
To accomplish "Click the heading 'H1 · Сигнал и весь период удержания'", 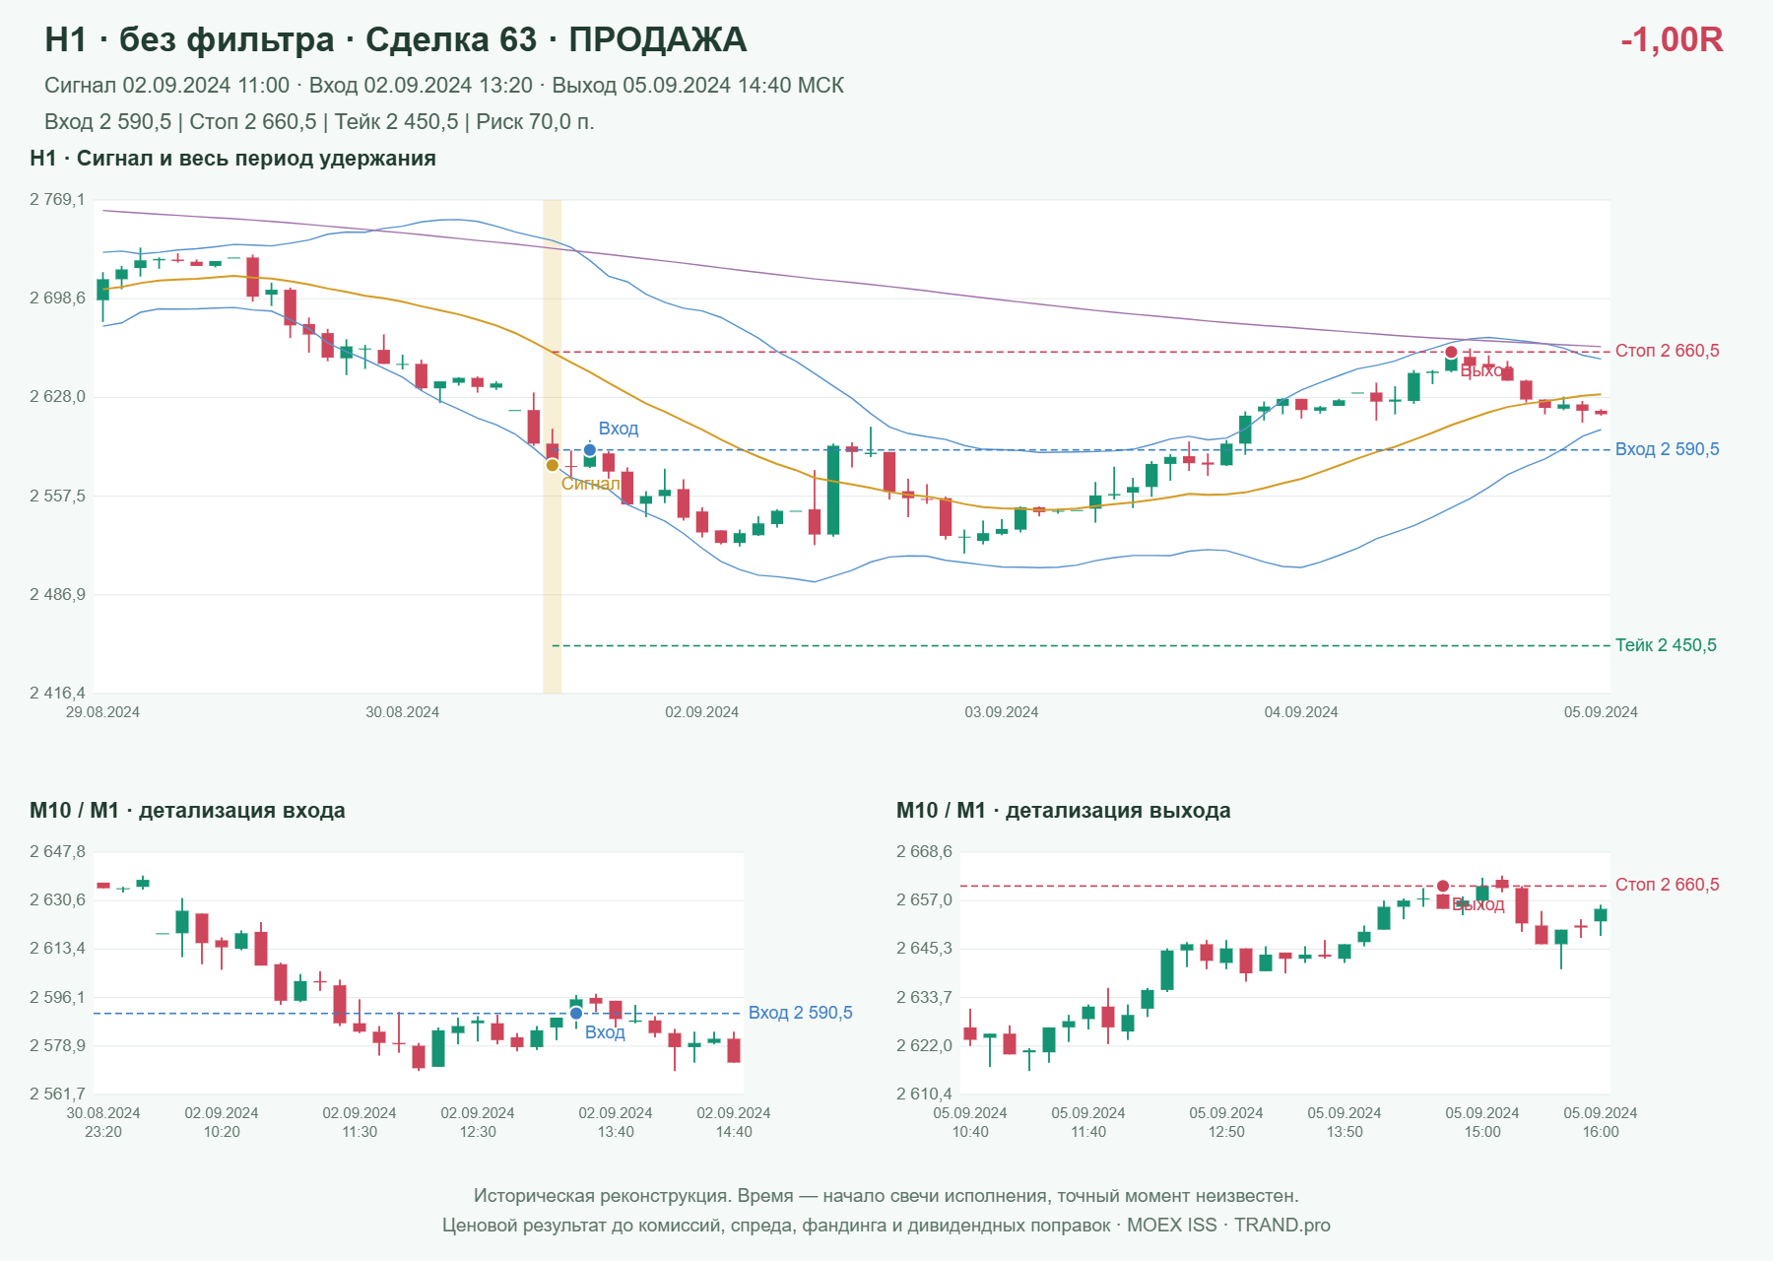I will click(x=232, y=159).
